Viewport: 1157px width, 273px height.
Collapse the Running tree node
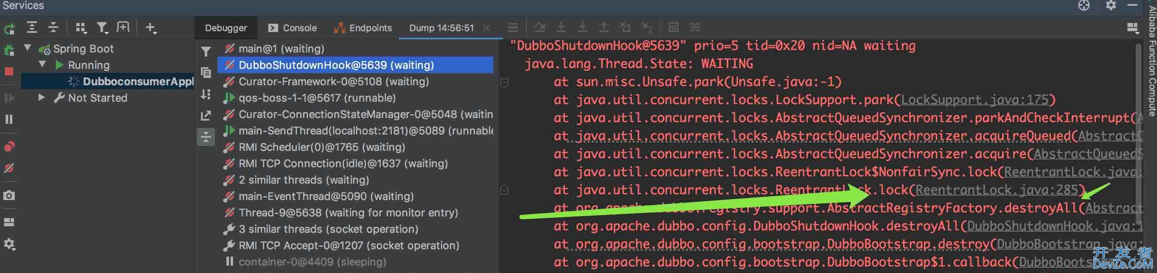[x=42, y=64]
